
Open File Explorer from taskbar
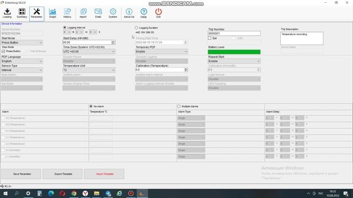click(97, 194)
